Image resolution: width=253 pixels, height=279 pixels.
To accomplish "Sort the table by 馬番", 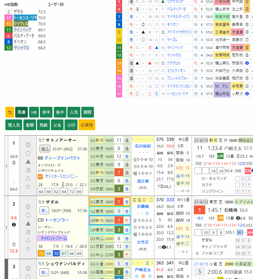I will (x=22, y=112).
